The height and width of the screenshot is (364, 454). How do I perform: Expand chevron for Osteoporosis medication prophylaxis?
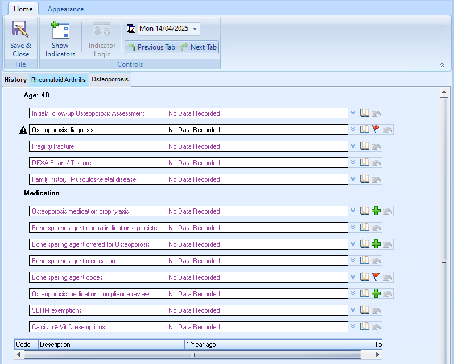pos(353,211)
